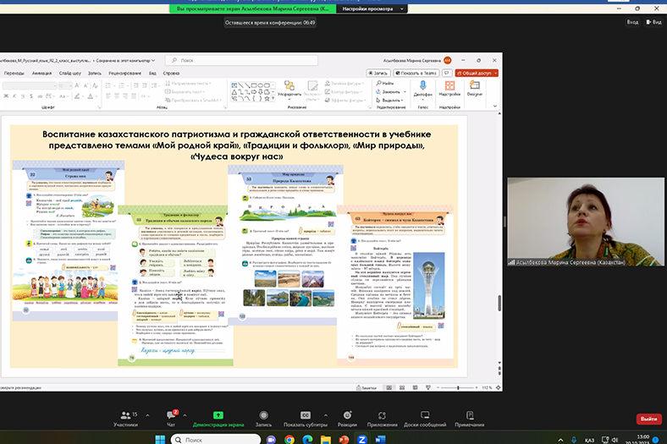Open the Примечания notes icon
Image resolution: width=667 pixels, height=444 pixels.
point(469,416)
